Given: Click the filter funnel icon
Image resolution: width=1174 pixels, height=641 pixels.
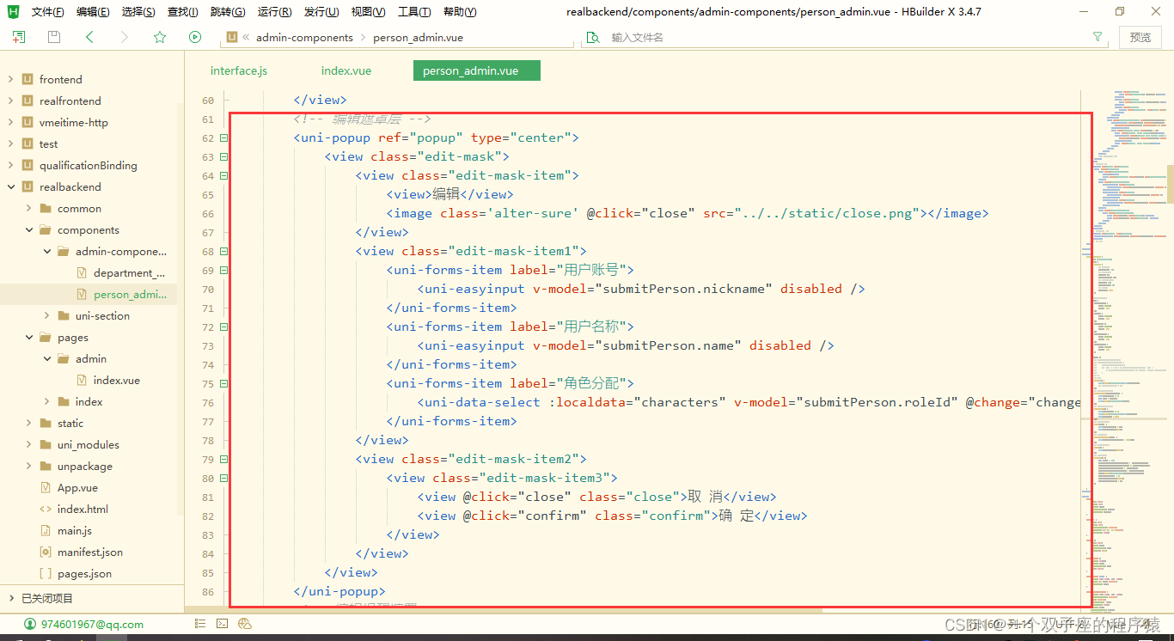Looking at the screenshot, I should pos(1098,37).
